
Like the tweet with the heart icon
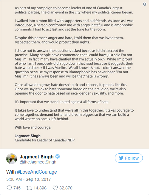pos(55,188)
